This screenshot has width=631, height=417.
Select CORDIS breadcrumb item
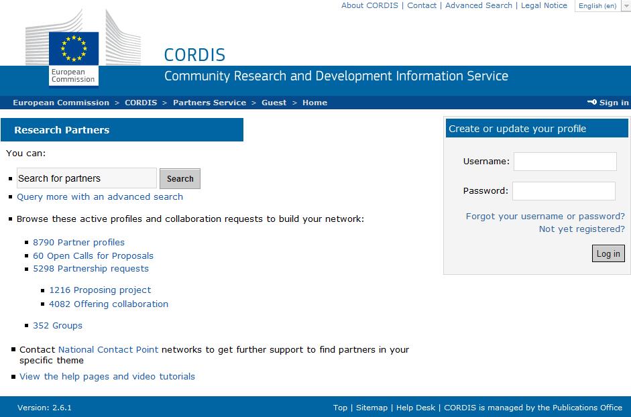(141, 103)
